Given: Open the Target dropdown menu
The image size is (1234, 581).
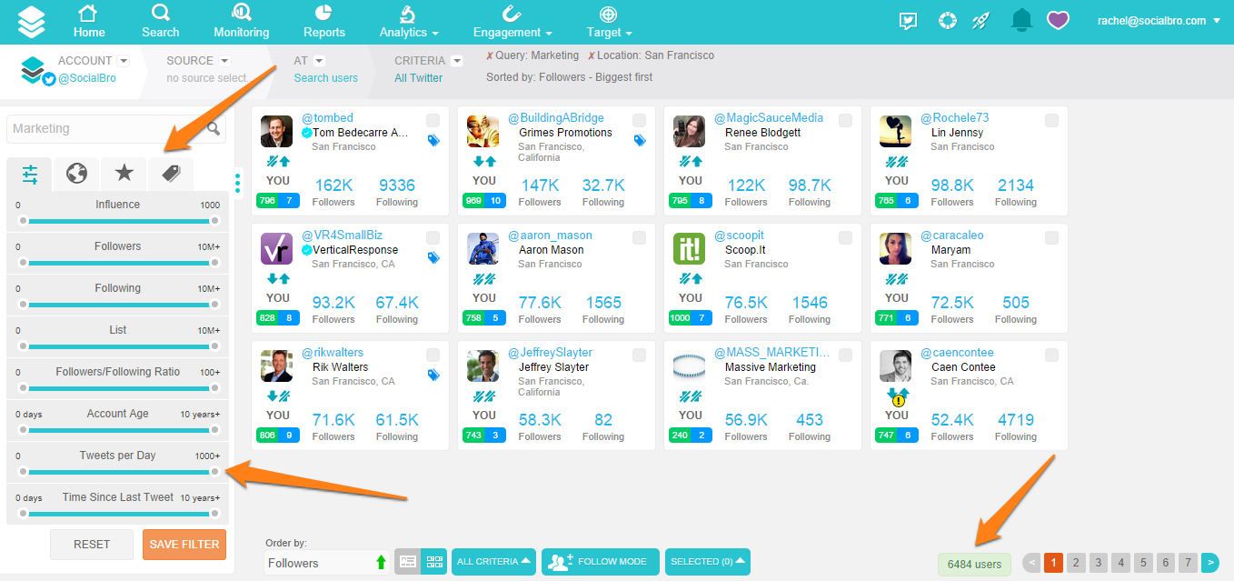Looking at the screenshot, I should pos(609,22).
